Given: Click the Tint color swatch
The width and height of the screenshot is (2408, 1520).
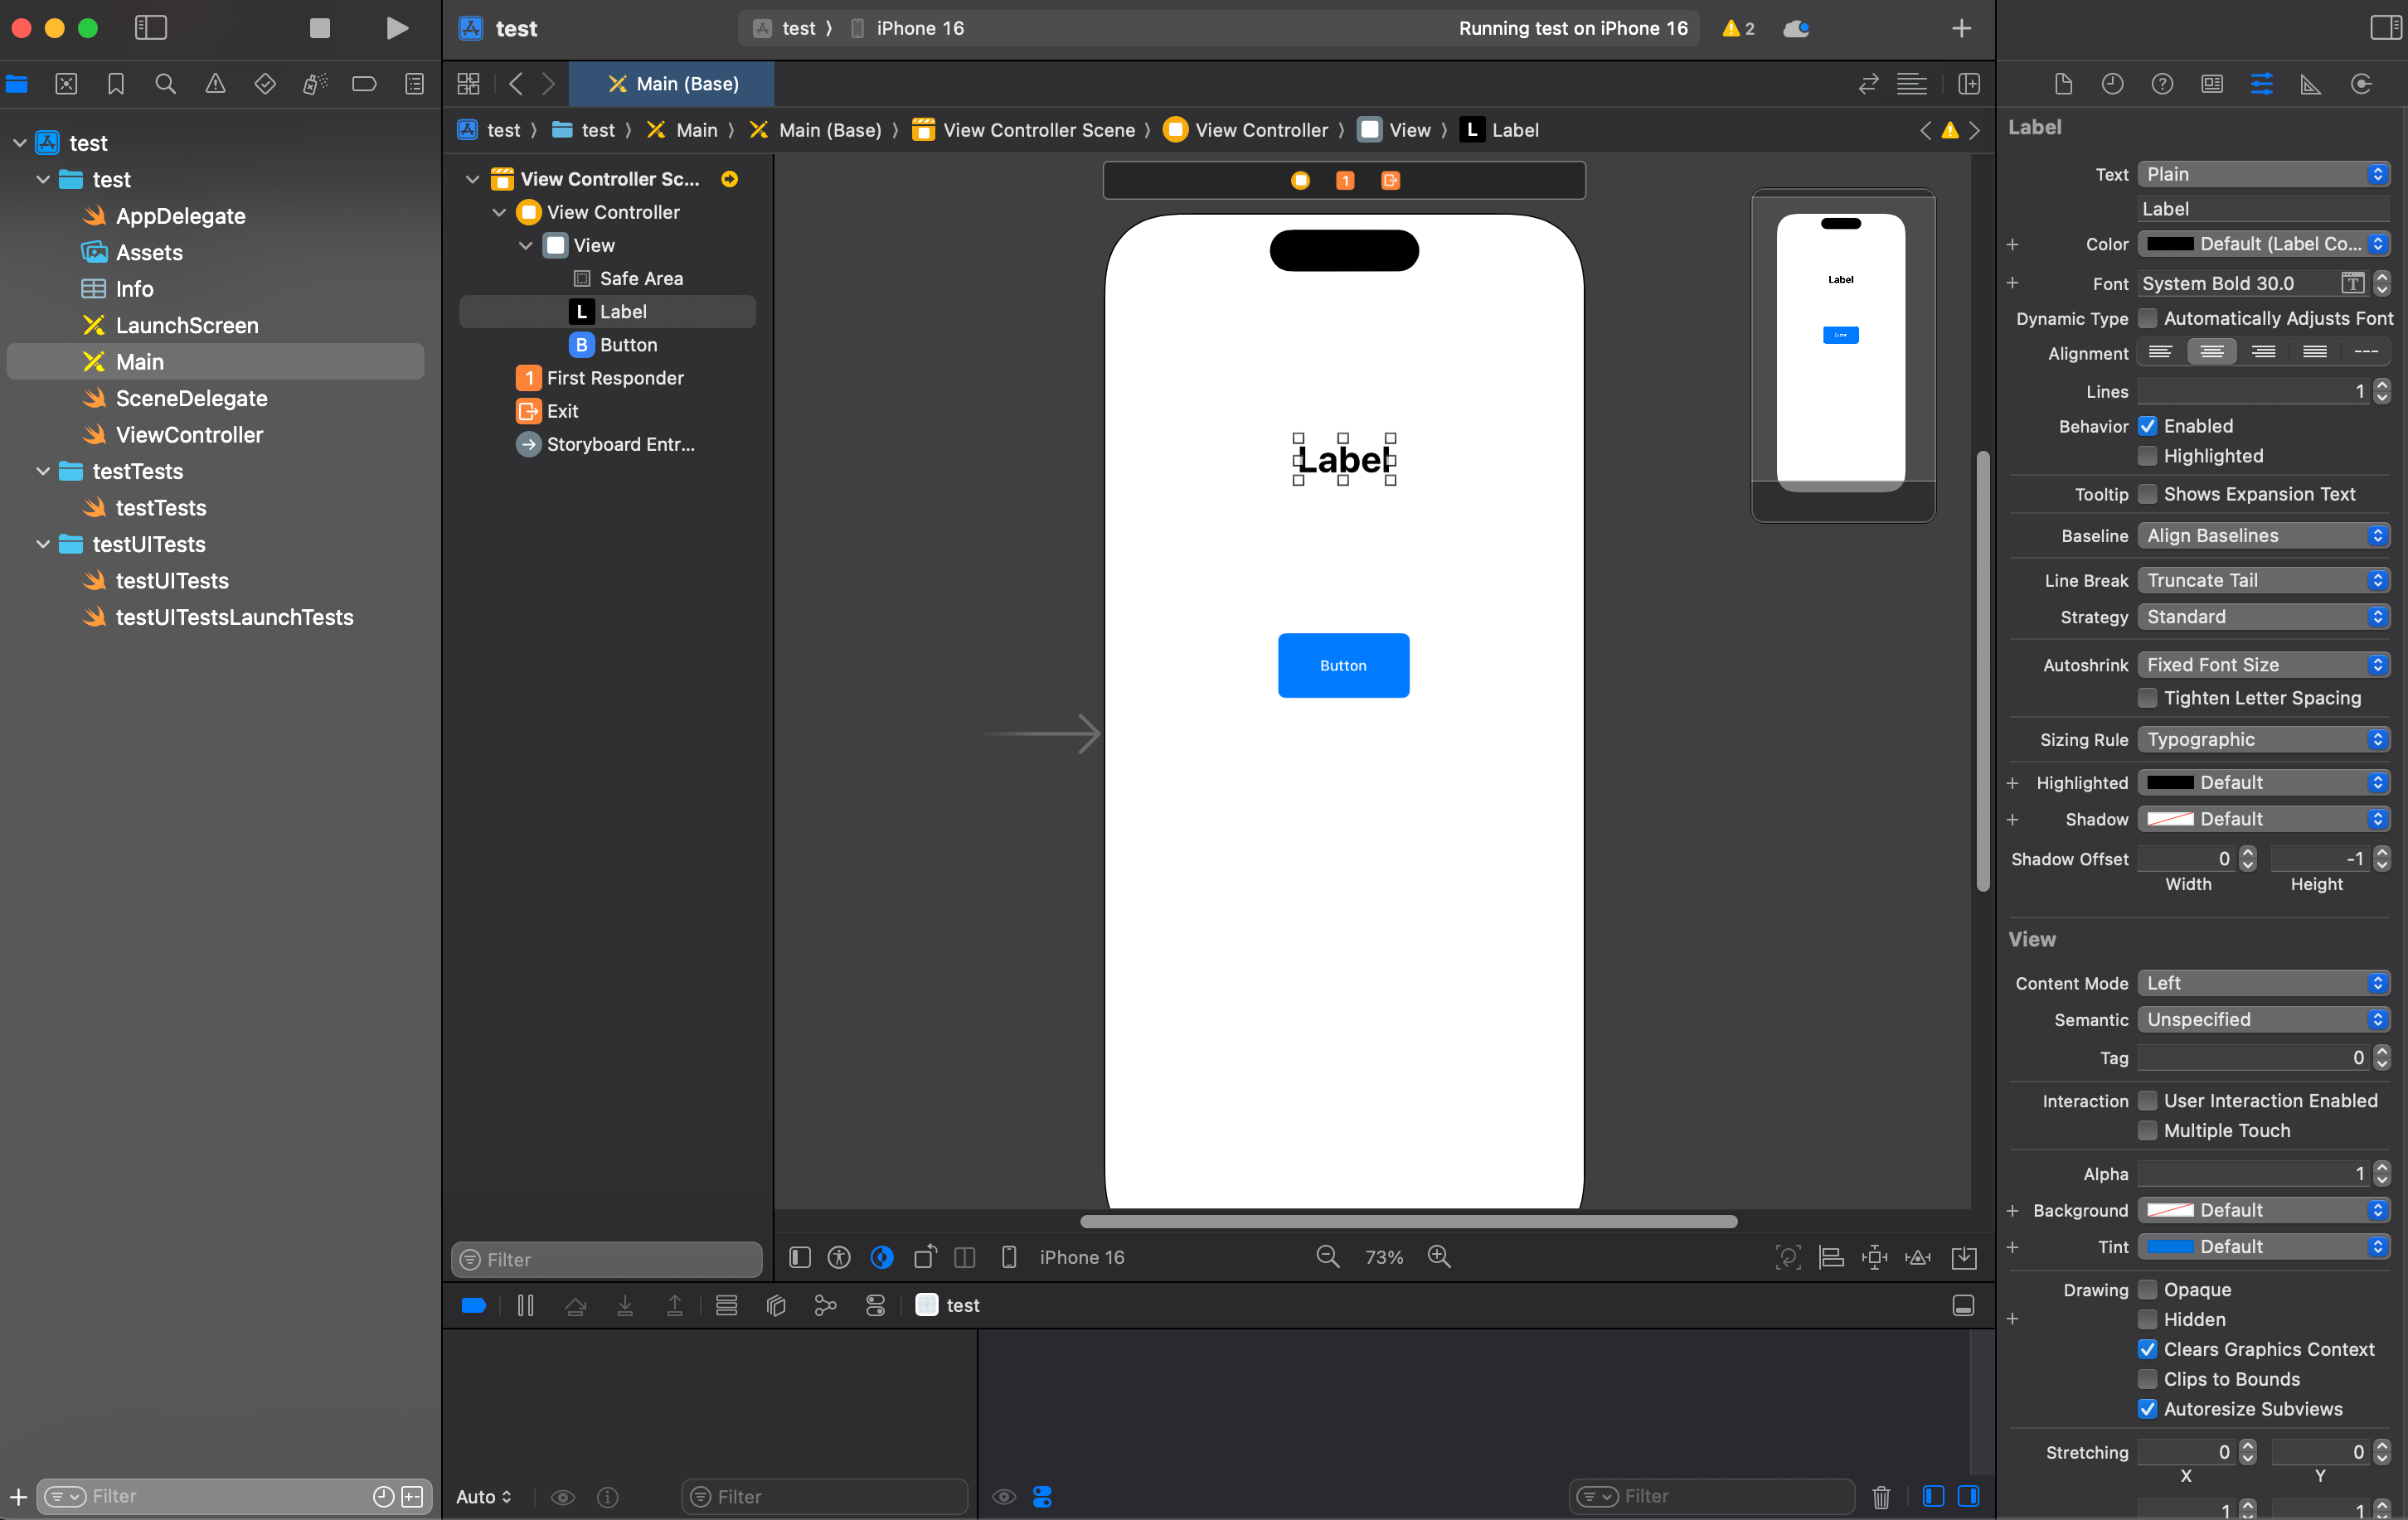Looking at the screenshot, I should (2170, 1246).
